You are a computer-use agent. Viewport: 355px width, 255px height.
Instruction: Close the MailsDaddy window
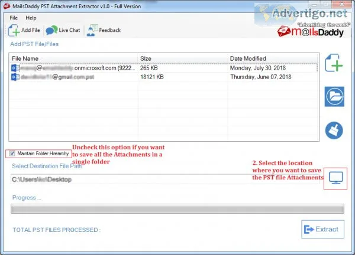(x=343, y=4)
